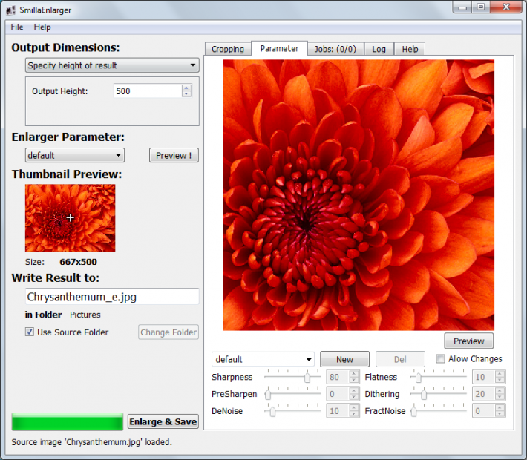Open the Jobs: (0/0) tab
The height and width of the screenshot is (460, 527).
335,49
